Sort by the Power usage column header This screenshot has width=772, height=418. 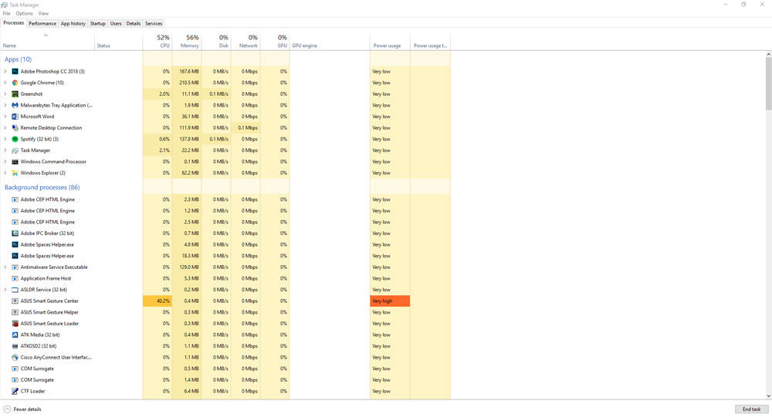click(389, 42)
